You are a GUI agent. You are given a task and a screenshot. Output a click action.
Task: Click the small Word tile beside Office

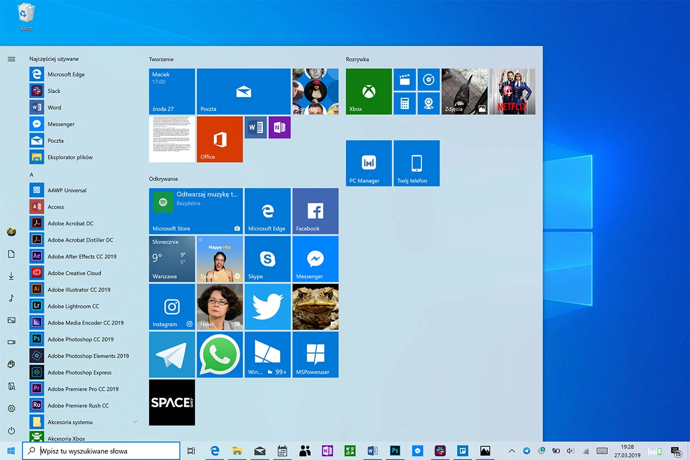pyautogui.click(x=255, y=127)
